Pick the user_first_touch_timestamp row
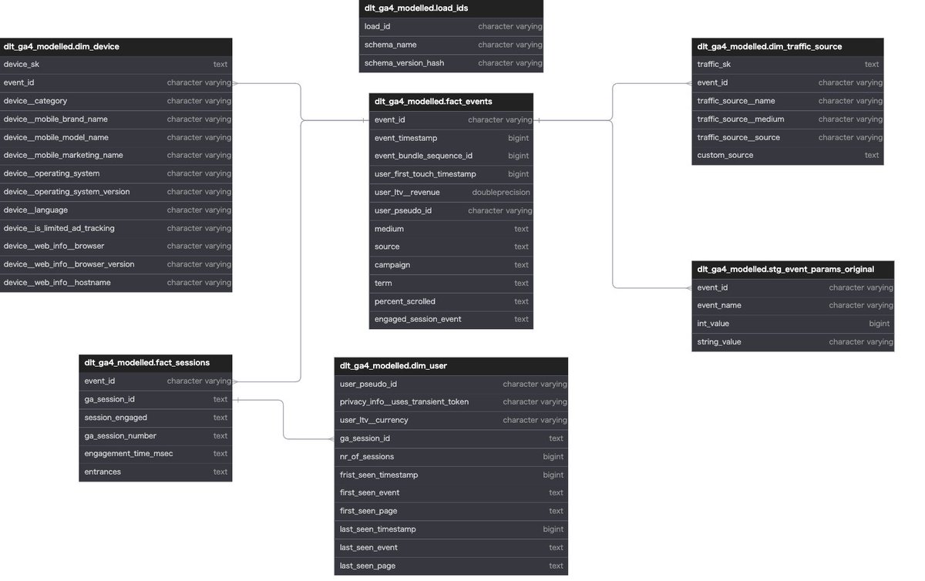 [x=451, y=174]
